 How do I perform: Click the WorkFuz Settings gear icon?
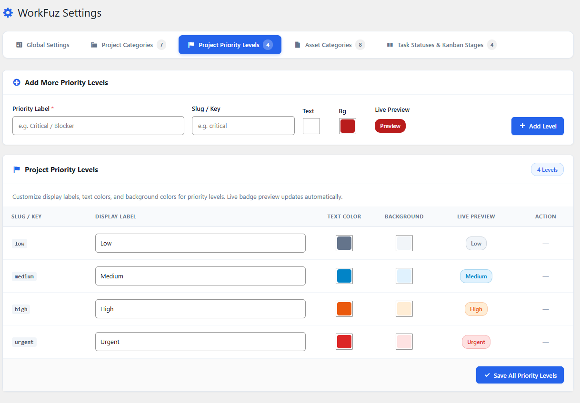8,13
